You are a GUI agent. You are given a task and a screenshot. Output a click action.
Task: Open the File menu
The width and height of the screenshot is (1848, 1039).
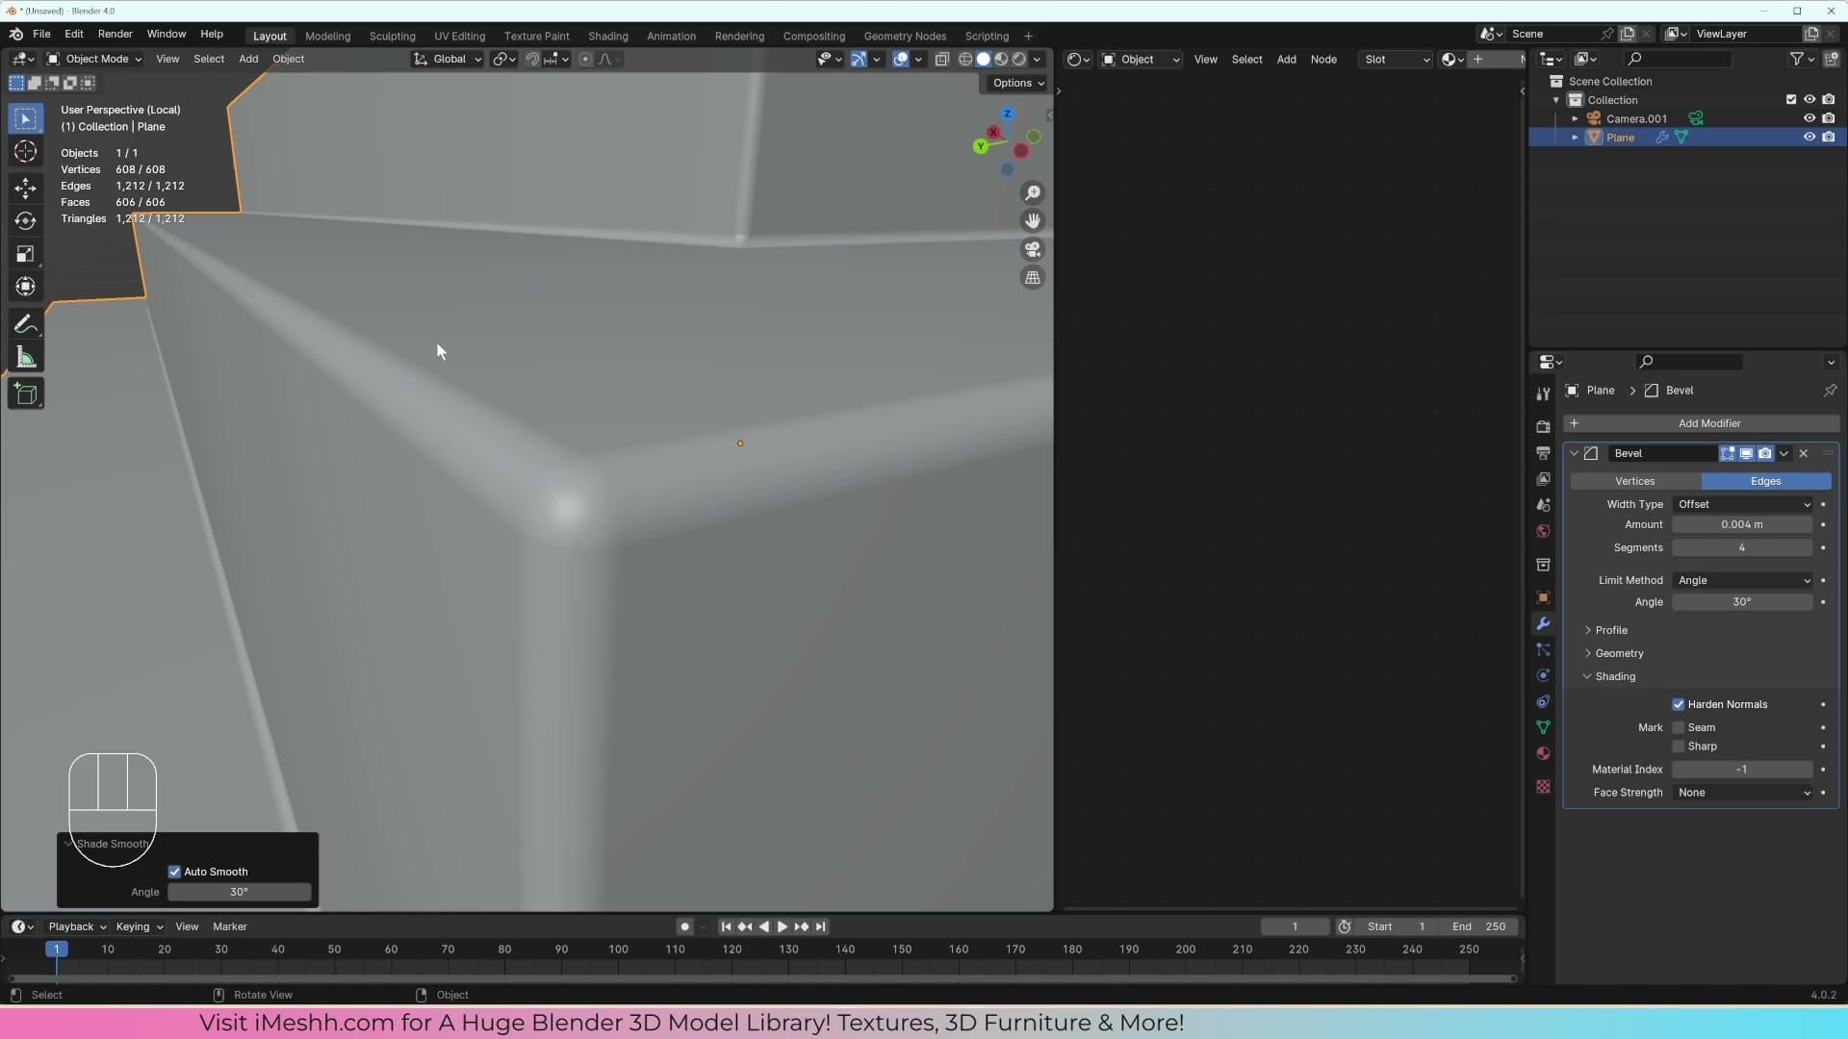pos(41,34)
